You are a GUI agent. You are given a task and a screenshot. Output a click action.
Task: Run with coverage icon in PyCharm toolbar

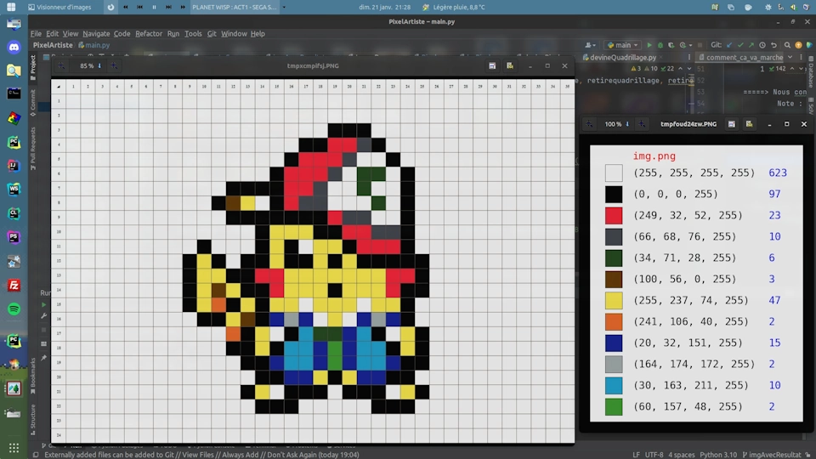point(671,45)
